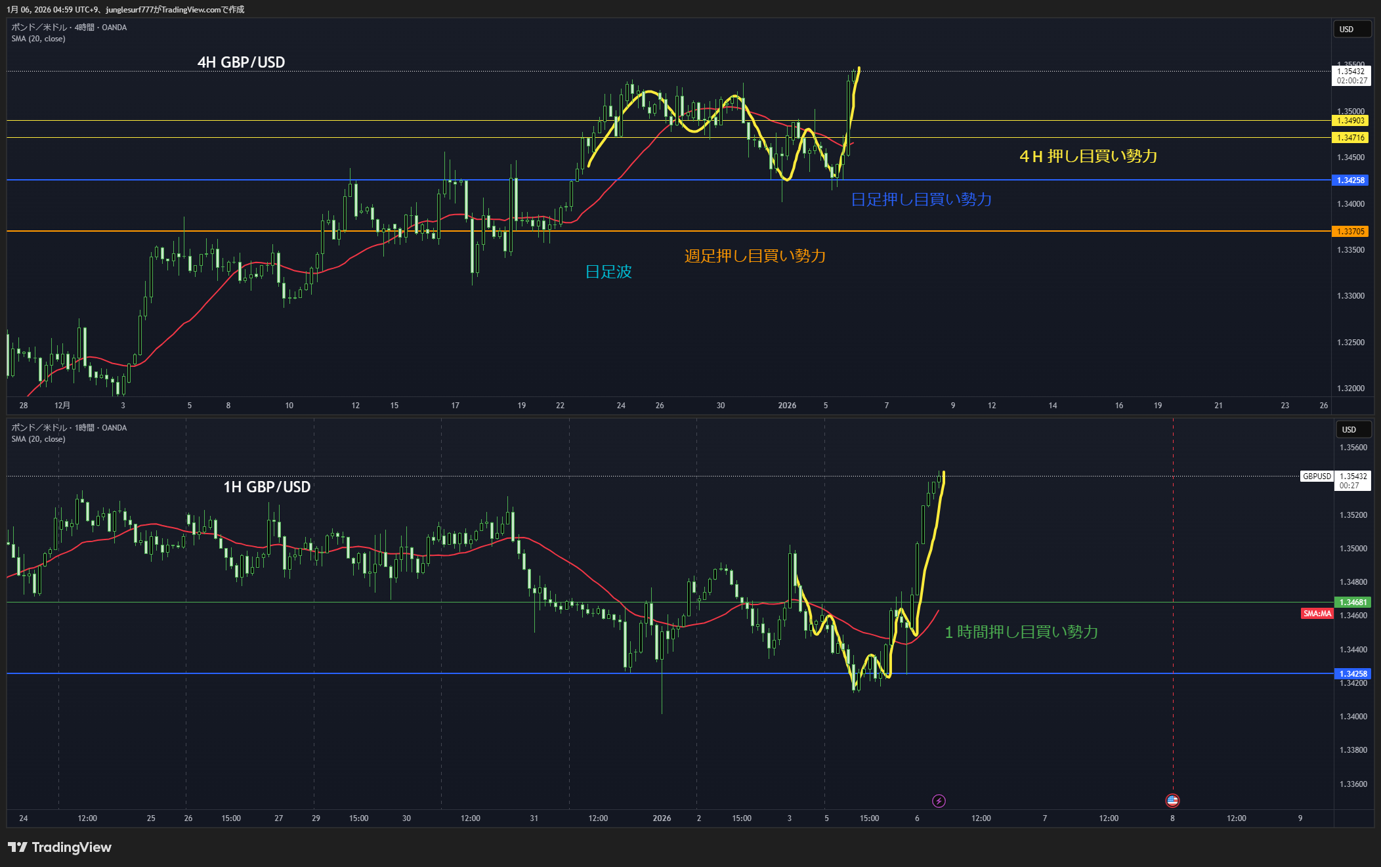
Task: Click the SMA (20, close) legend on 1H chart
Action: pos(38,439)
